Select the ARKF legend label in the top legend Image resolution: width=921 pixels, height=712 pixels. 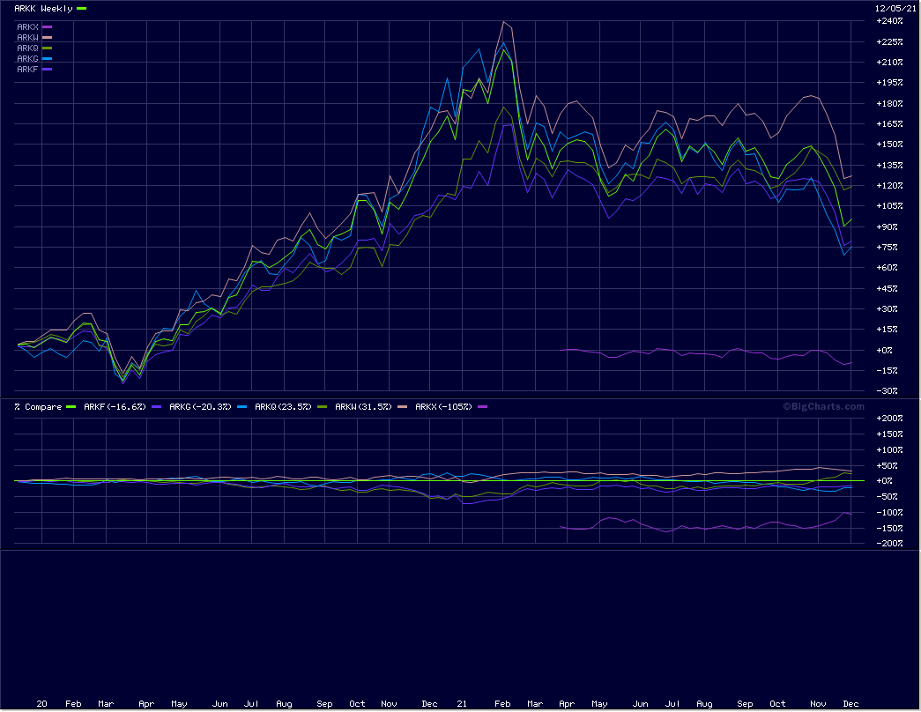pyautogui.click(x=27, y=70)
